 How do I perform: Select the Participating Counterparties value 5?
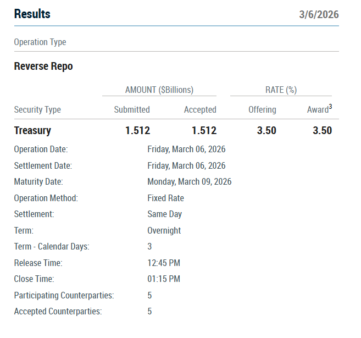149,296
